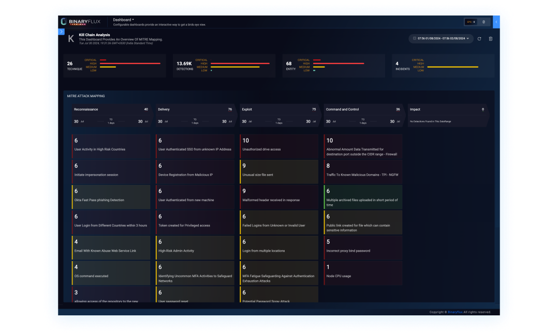Open Unauthorized drive access detection card
Screen dimensions: 558x335
click(279, 146)
